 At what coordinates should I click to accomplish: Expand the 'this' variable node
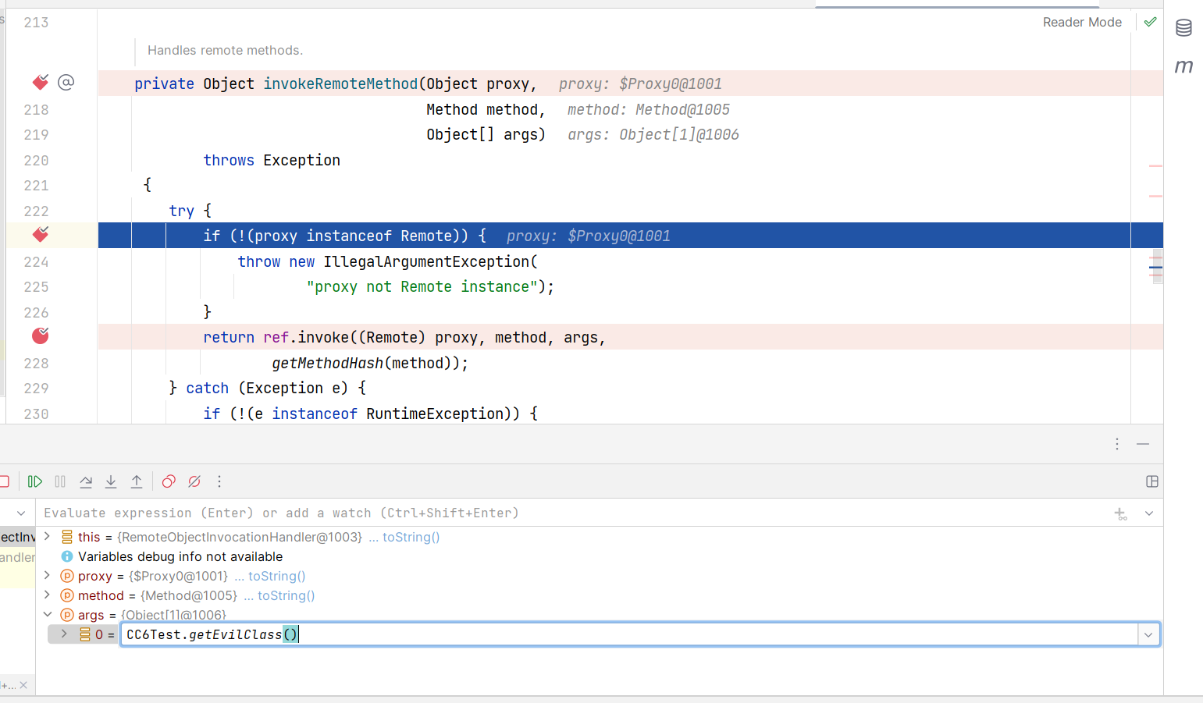click(x=48, y=536)
